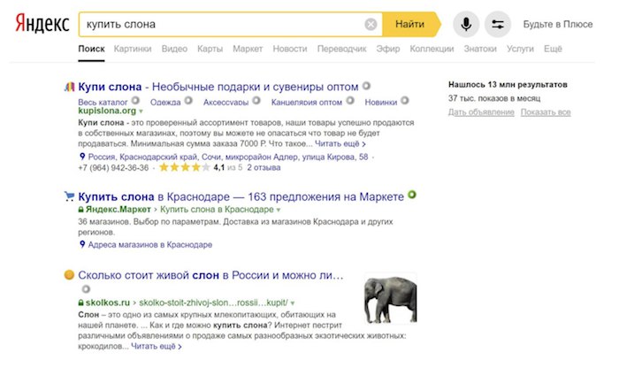Click the skolkos.ru green domain link
The height and width of the screenshot is (375, 619).
point(108,302)
